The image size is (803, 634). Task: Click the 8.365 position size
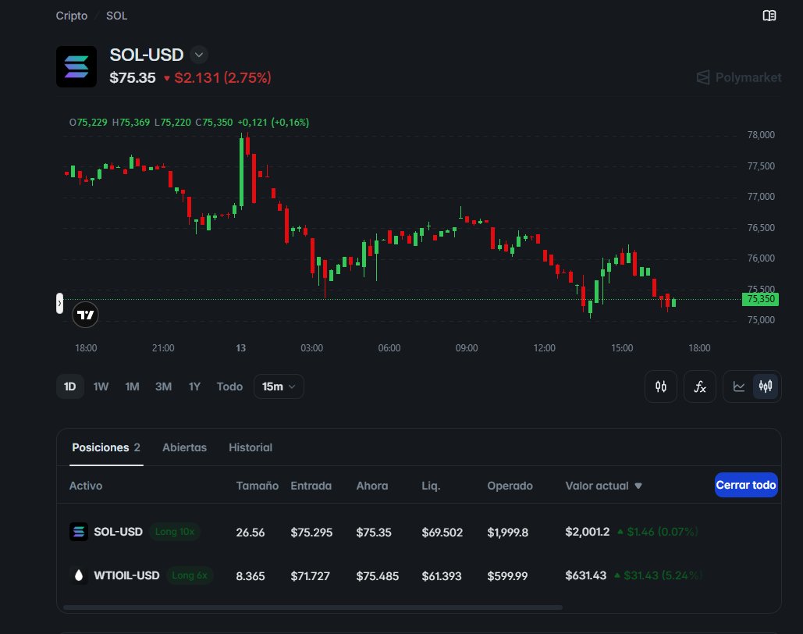[250, 576]
